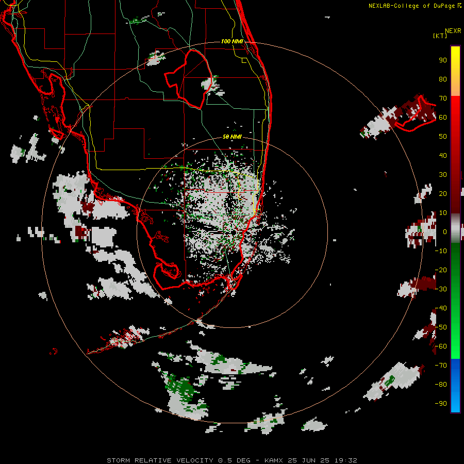
Task: Click the 40 value on the velocity scale
Action: click(x=443, y=155)
